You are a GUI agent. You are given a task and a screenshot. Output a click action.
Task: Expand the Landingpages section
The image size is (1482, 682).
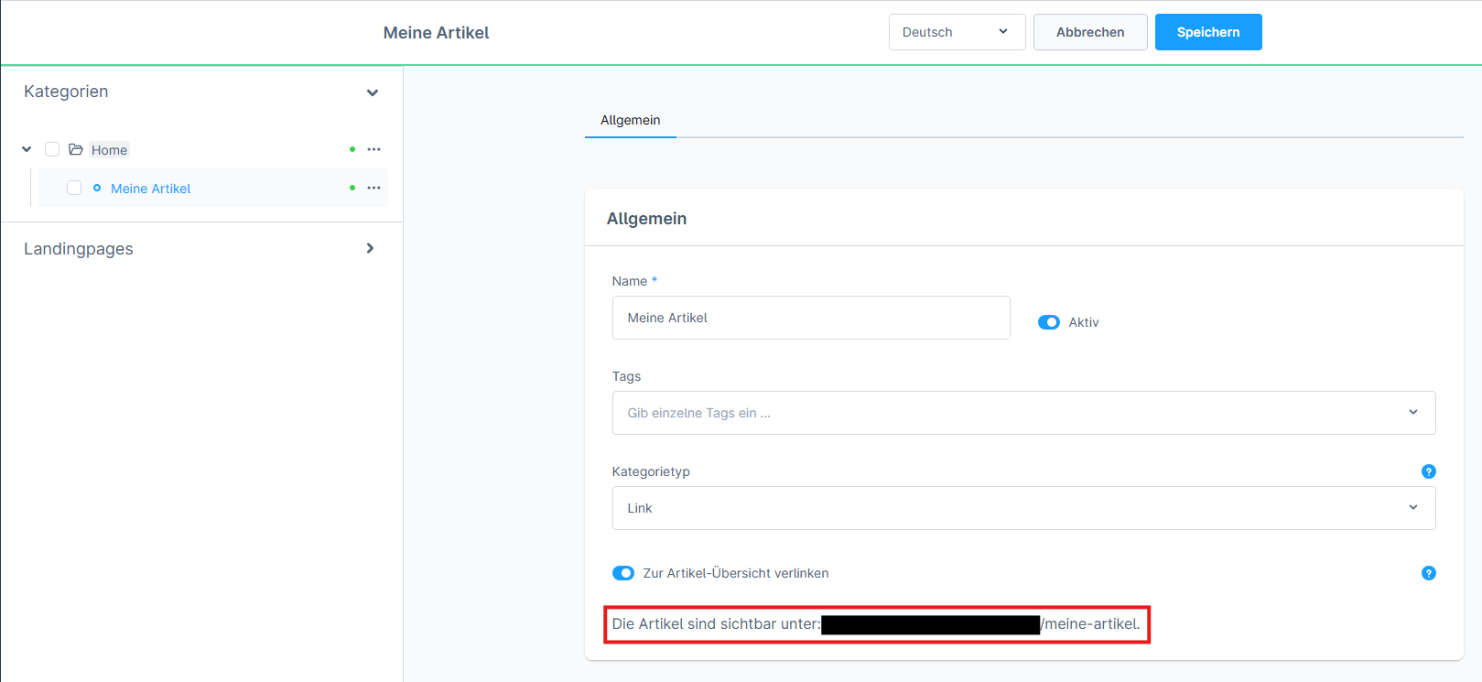tap(370, 248)
